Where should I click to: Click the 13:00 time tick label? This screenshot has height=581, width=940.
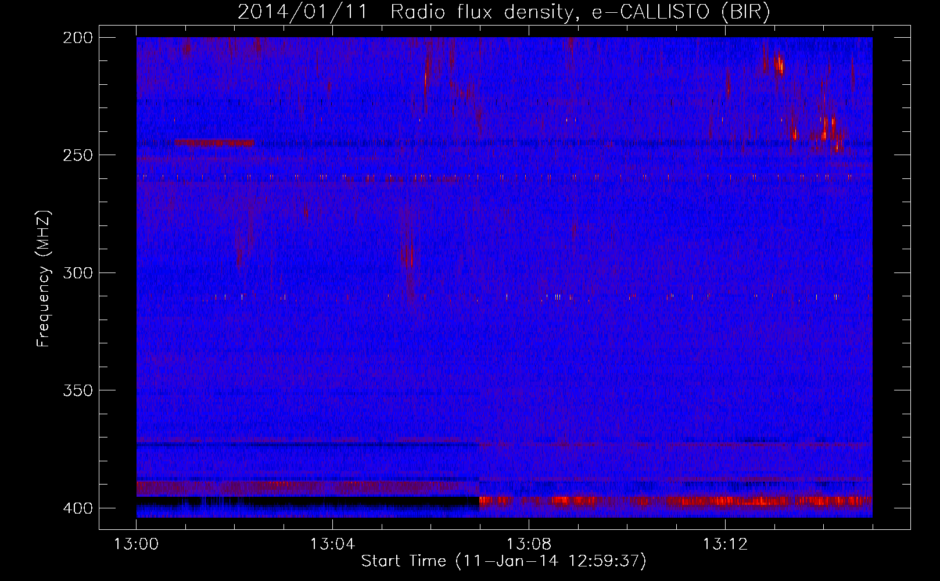pyautogui.click(x=136, y=544)
